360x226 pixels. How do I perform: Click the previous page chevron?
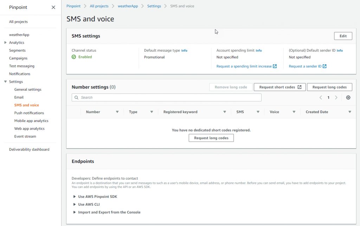pyautogui.click(x=320, y=97)
